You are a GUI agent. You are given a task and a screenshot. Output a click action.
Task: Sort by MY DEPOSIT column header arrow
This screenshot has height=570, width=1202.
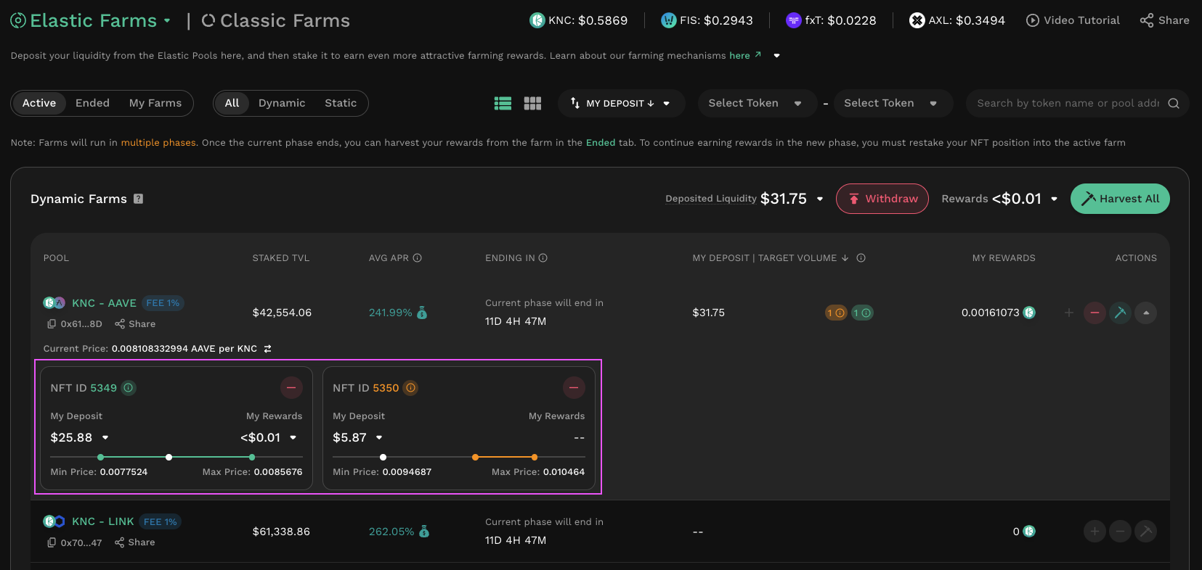point(845,258)
